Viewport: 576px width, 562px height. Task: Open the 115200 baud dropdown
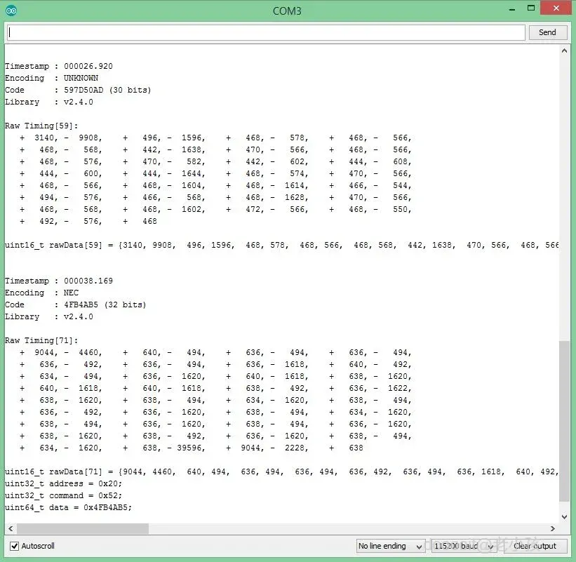[x=464, y=546]
